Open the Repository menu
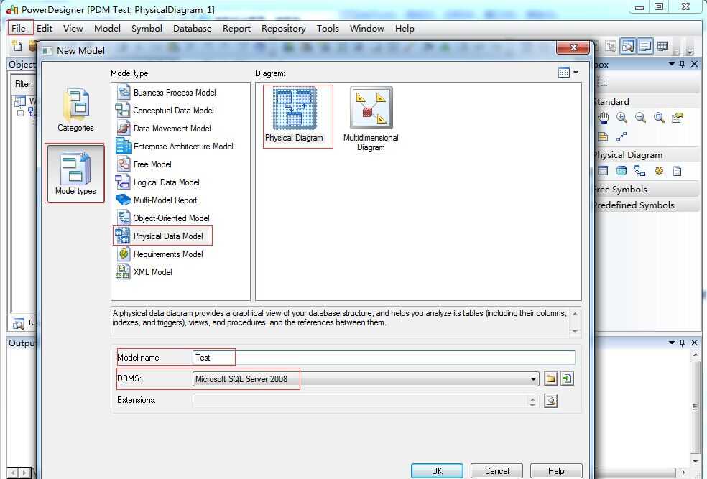Image resolution: width=707 pixels, height=479 pixels. click(284, 29)
